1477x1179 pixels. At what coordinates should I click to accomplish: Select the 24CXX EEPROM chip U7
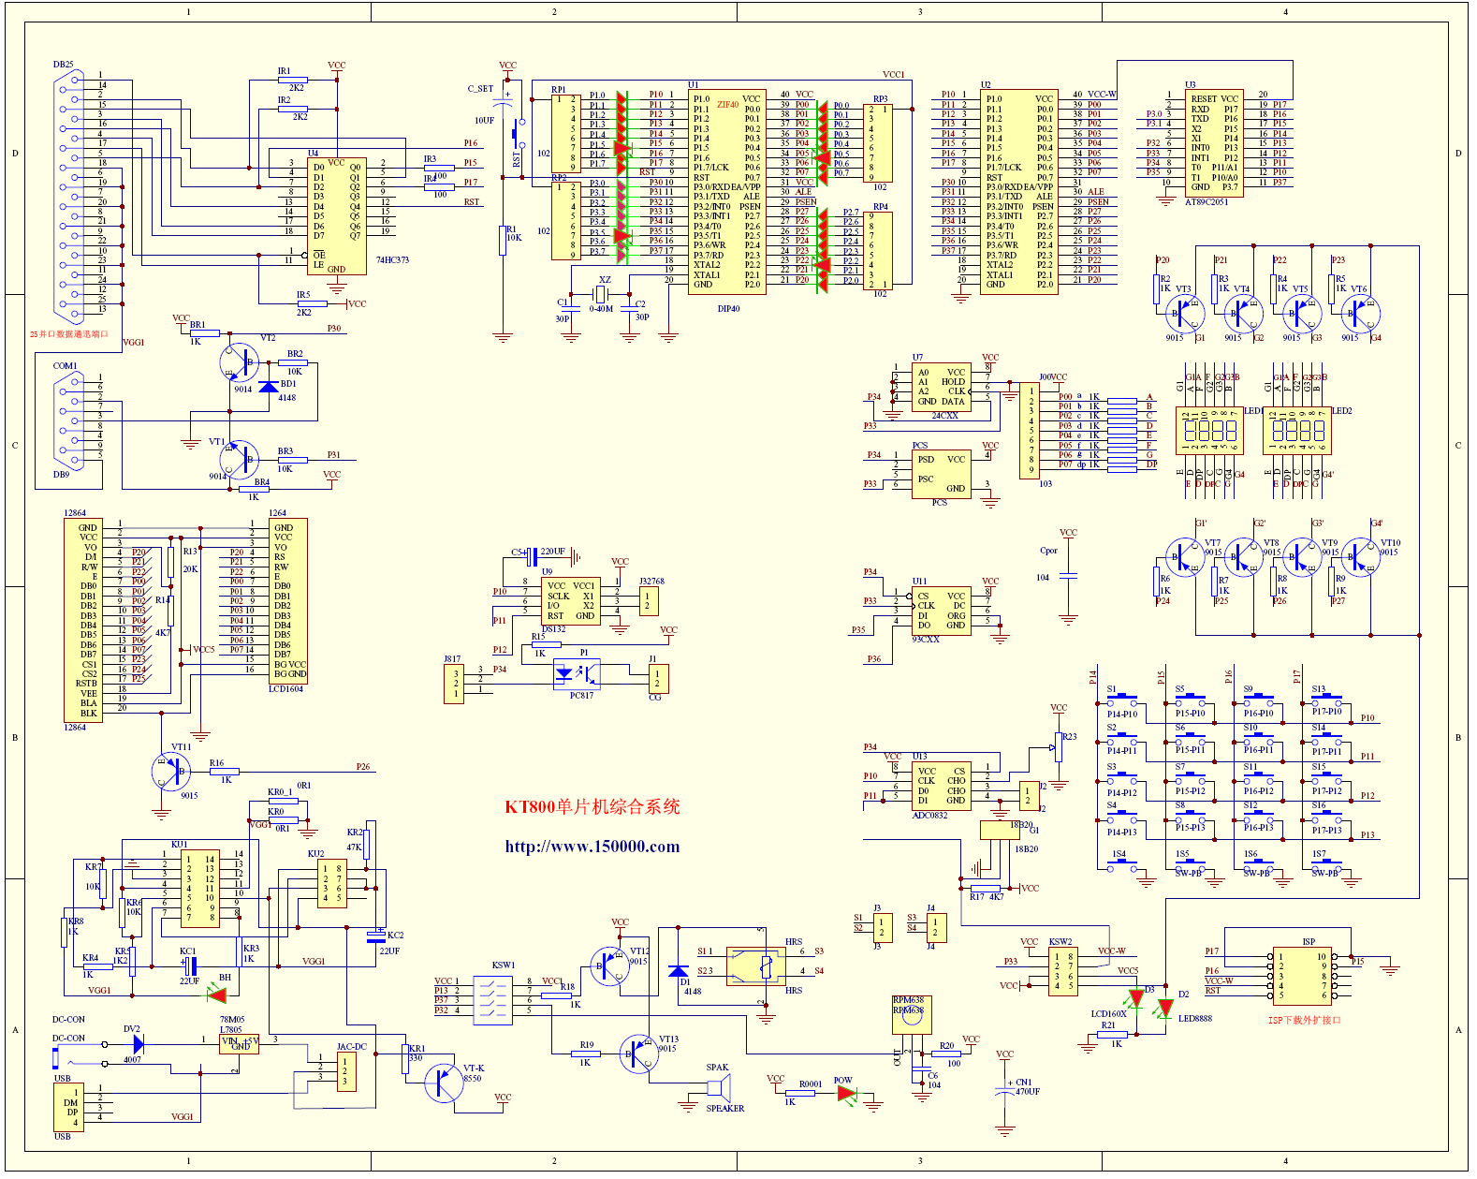click(x=940, y=387)
